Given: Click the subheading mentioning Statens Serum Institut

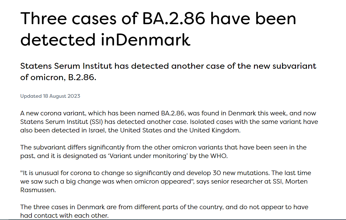Looking at the screenshot, I should click(168, 72).
